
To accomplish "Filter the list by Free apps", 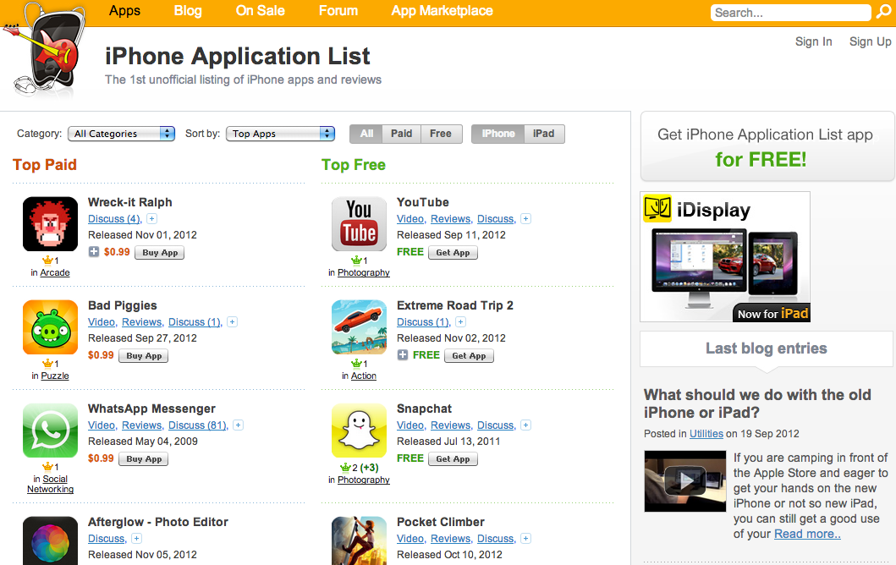I will 441,134.
